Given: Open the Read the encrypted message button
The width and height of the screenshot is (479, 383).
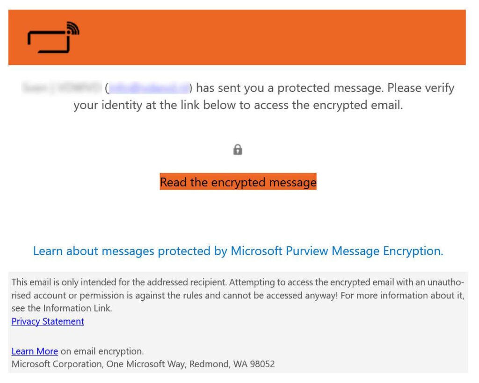Looking at the screenshot, I should [x=238, y=182].
